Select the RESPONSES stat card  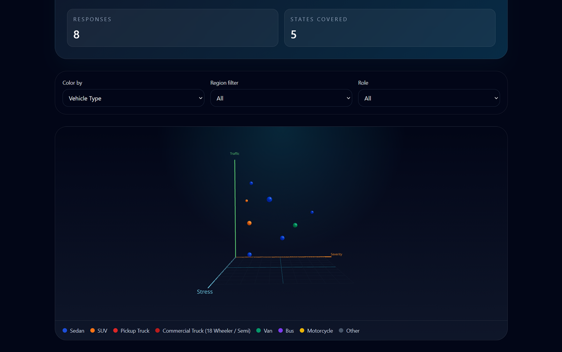click(x=173, y=28)
